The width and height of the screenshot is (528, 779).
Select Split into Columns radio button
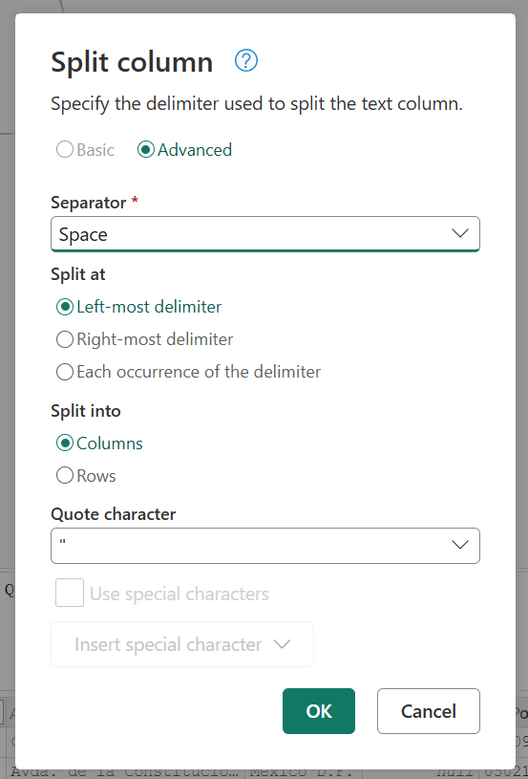(65, 444)
